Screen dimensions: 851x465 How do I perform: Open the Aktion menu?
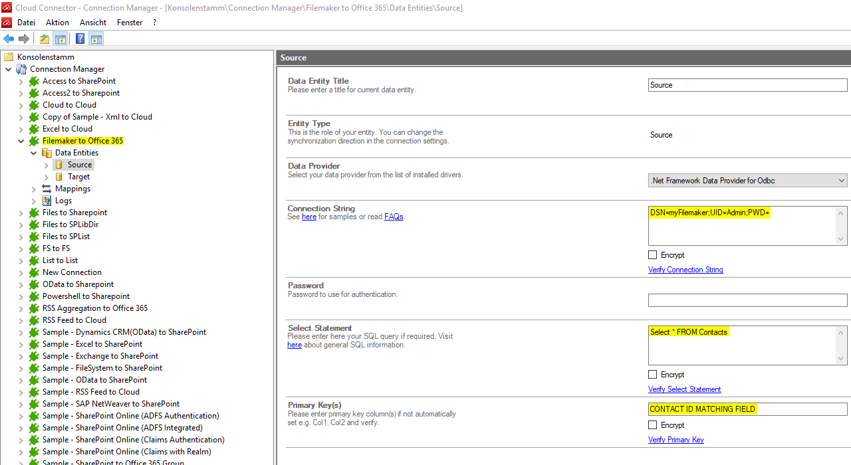(x=57, y=23)
